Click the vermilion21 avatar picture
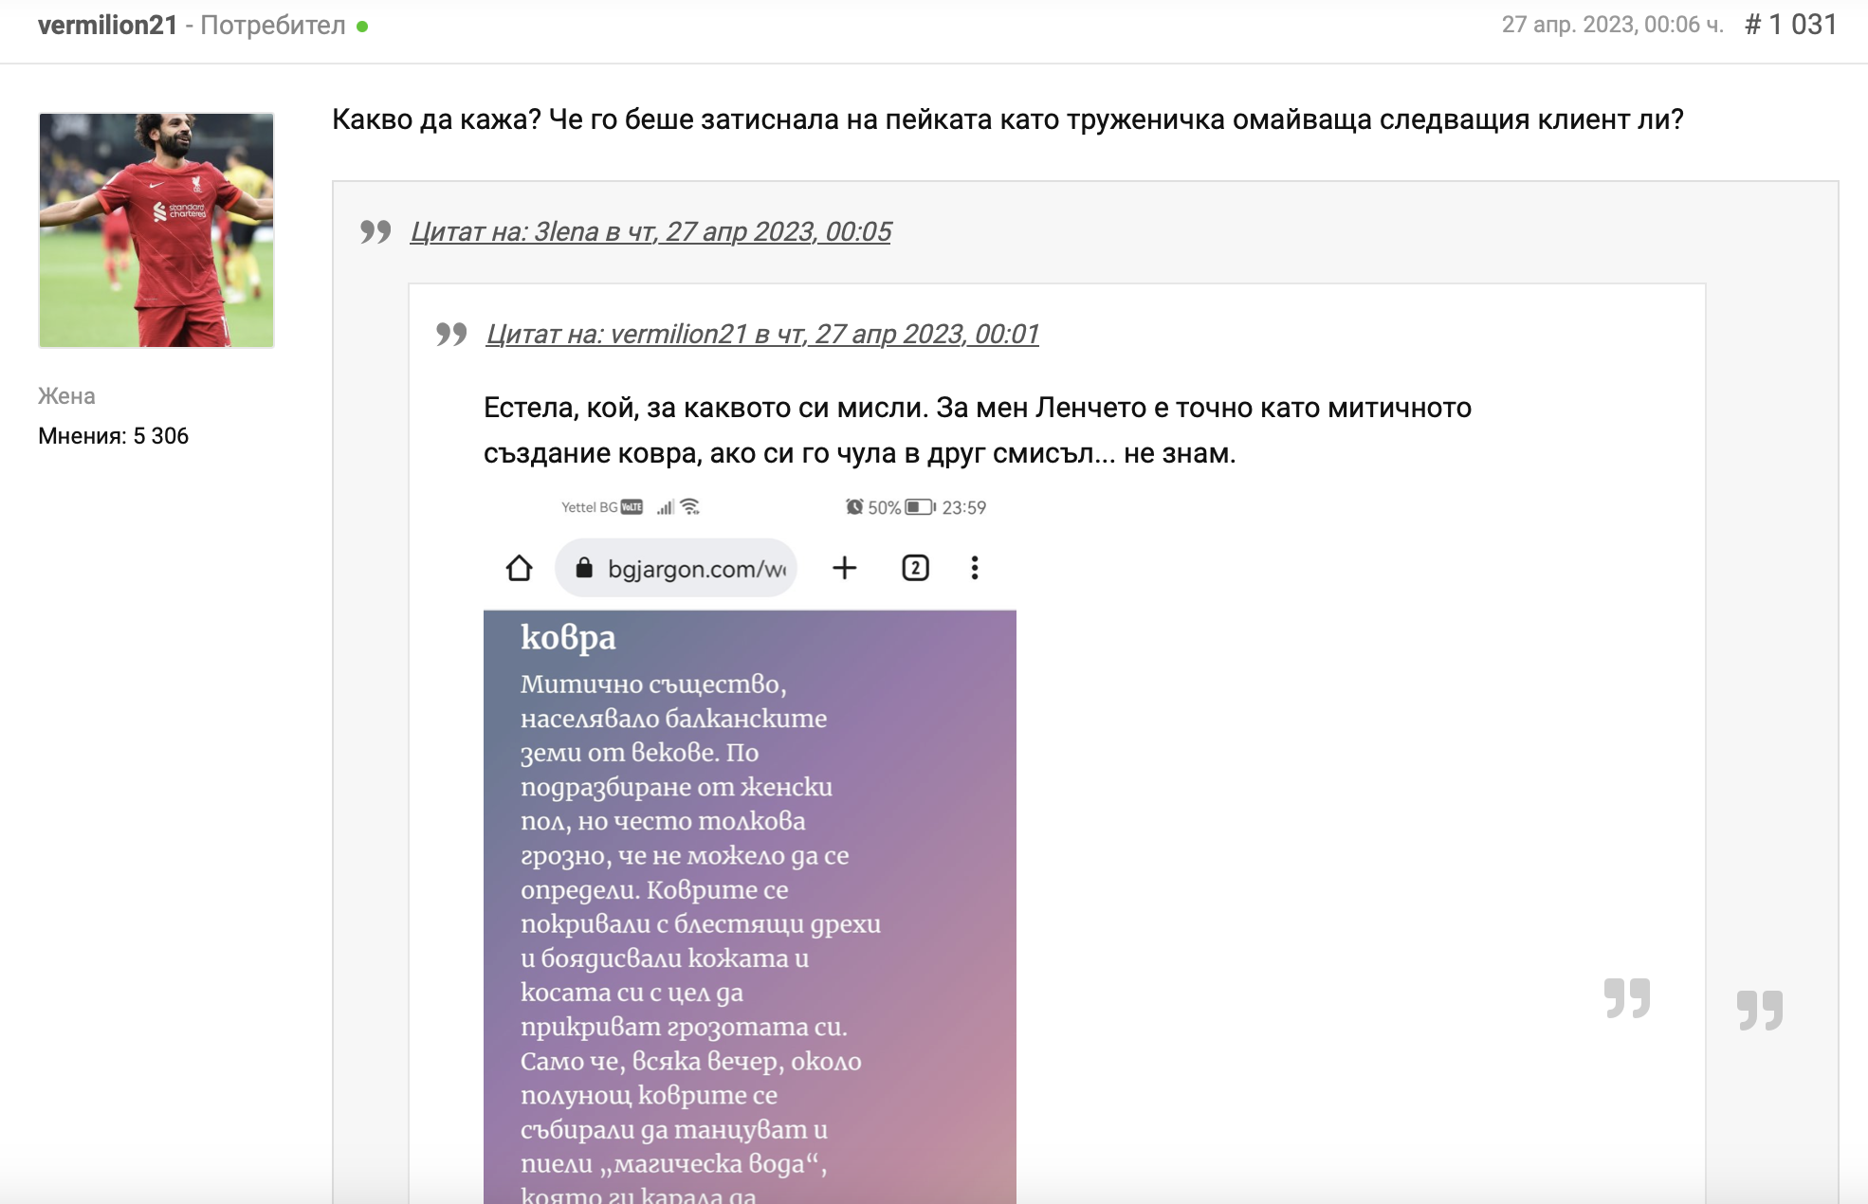Image resolution: width=1868 pixels, height=1204 pixels. tap(156, 230)
